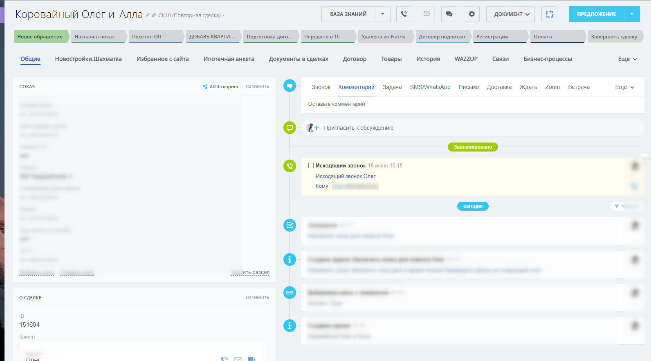The width and height of the screenshot is (651, 361).
Task: Select the Общие tab
Action: 30,59
